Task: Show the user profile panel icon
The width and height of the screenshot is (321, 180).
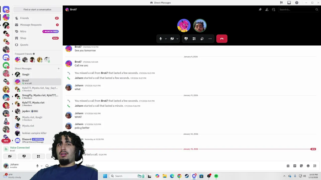Action: click(x=274, y=9)
